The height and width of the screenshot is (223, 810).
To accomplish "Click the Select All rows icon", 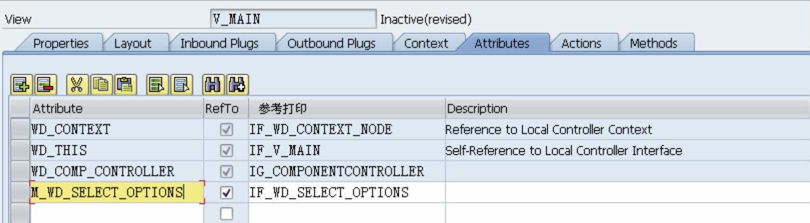I will pyautogui.click(x=157, y=85).
